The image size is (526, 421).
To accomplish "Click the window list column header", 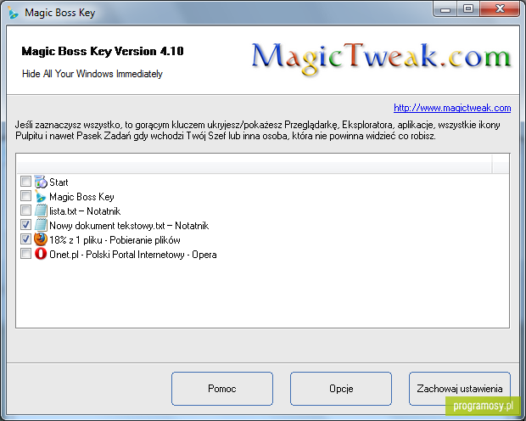I will tap(254, 164).
